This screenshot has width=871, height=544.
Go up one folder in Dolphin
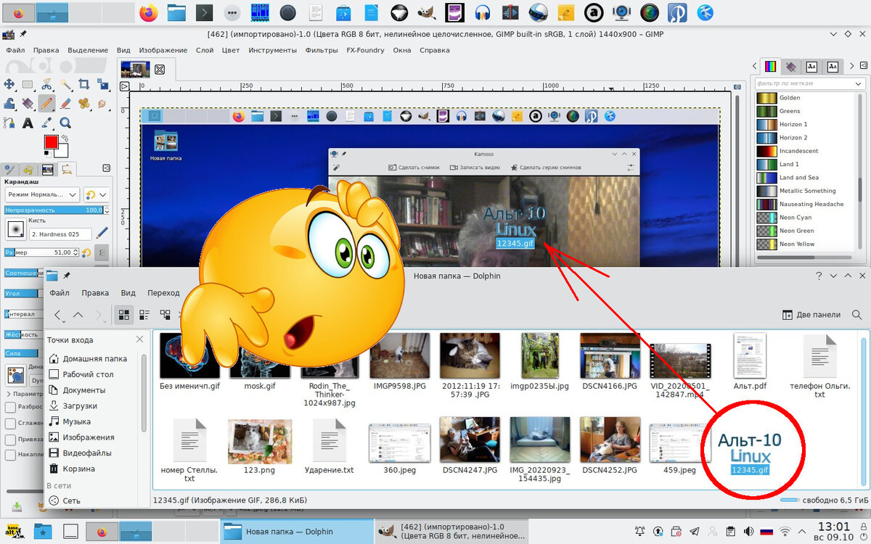[78, 315]
